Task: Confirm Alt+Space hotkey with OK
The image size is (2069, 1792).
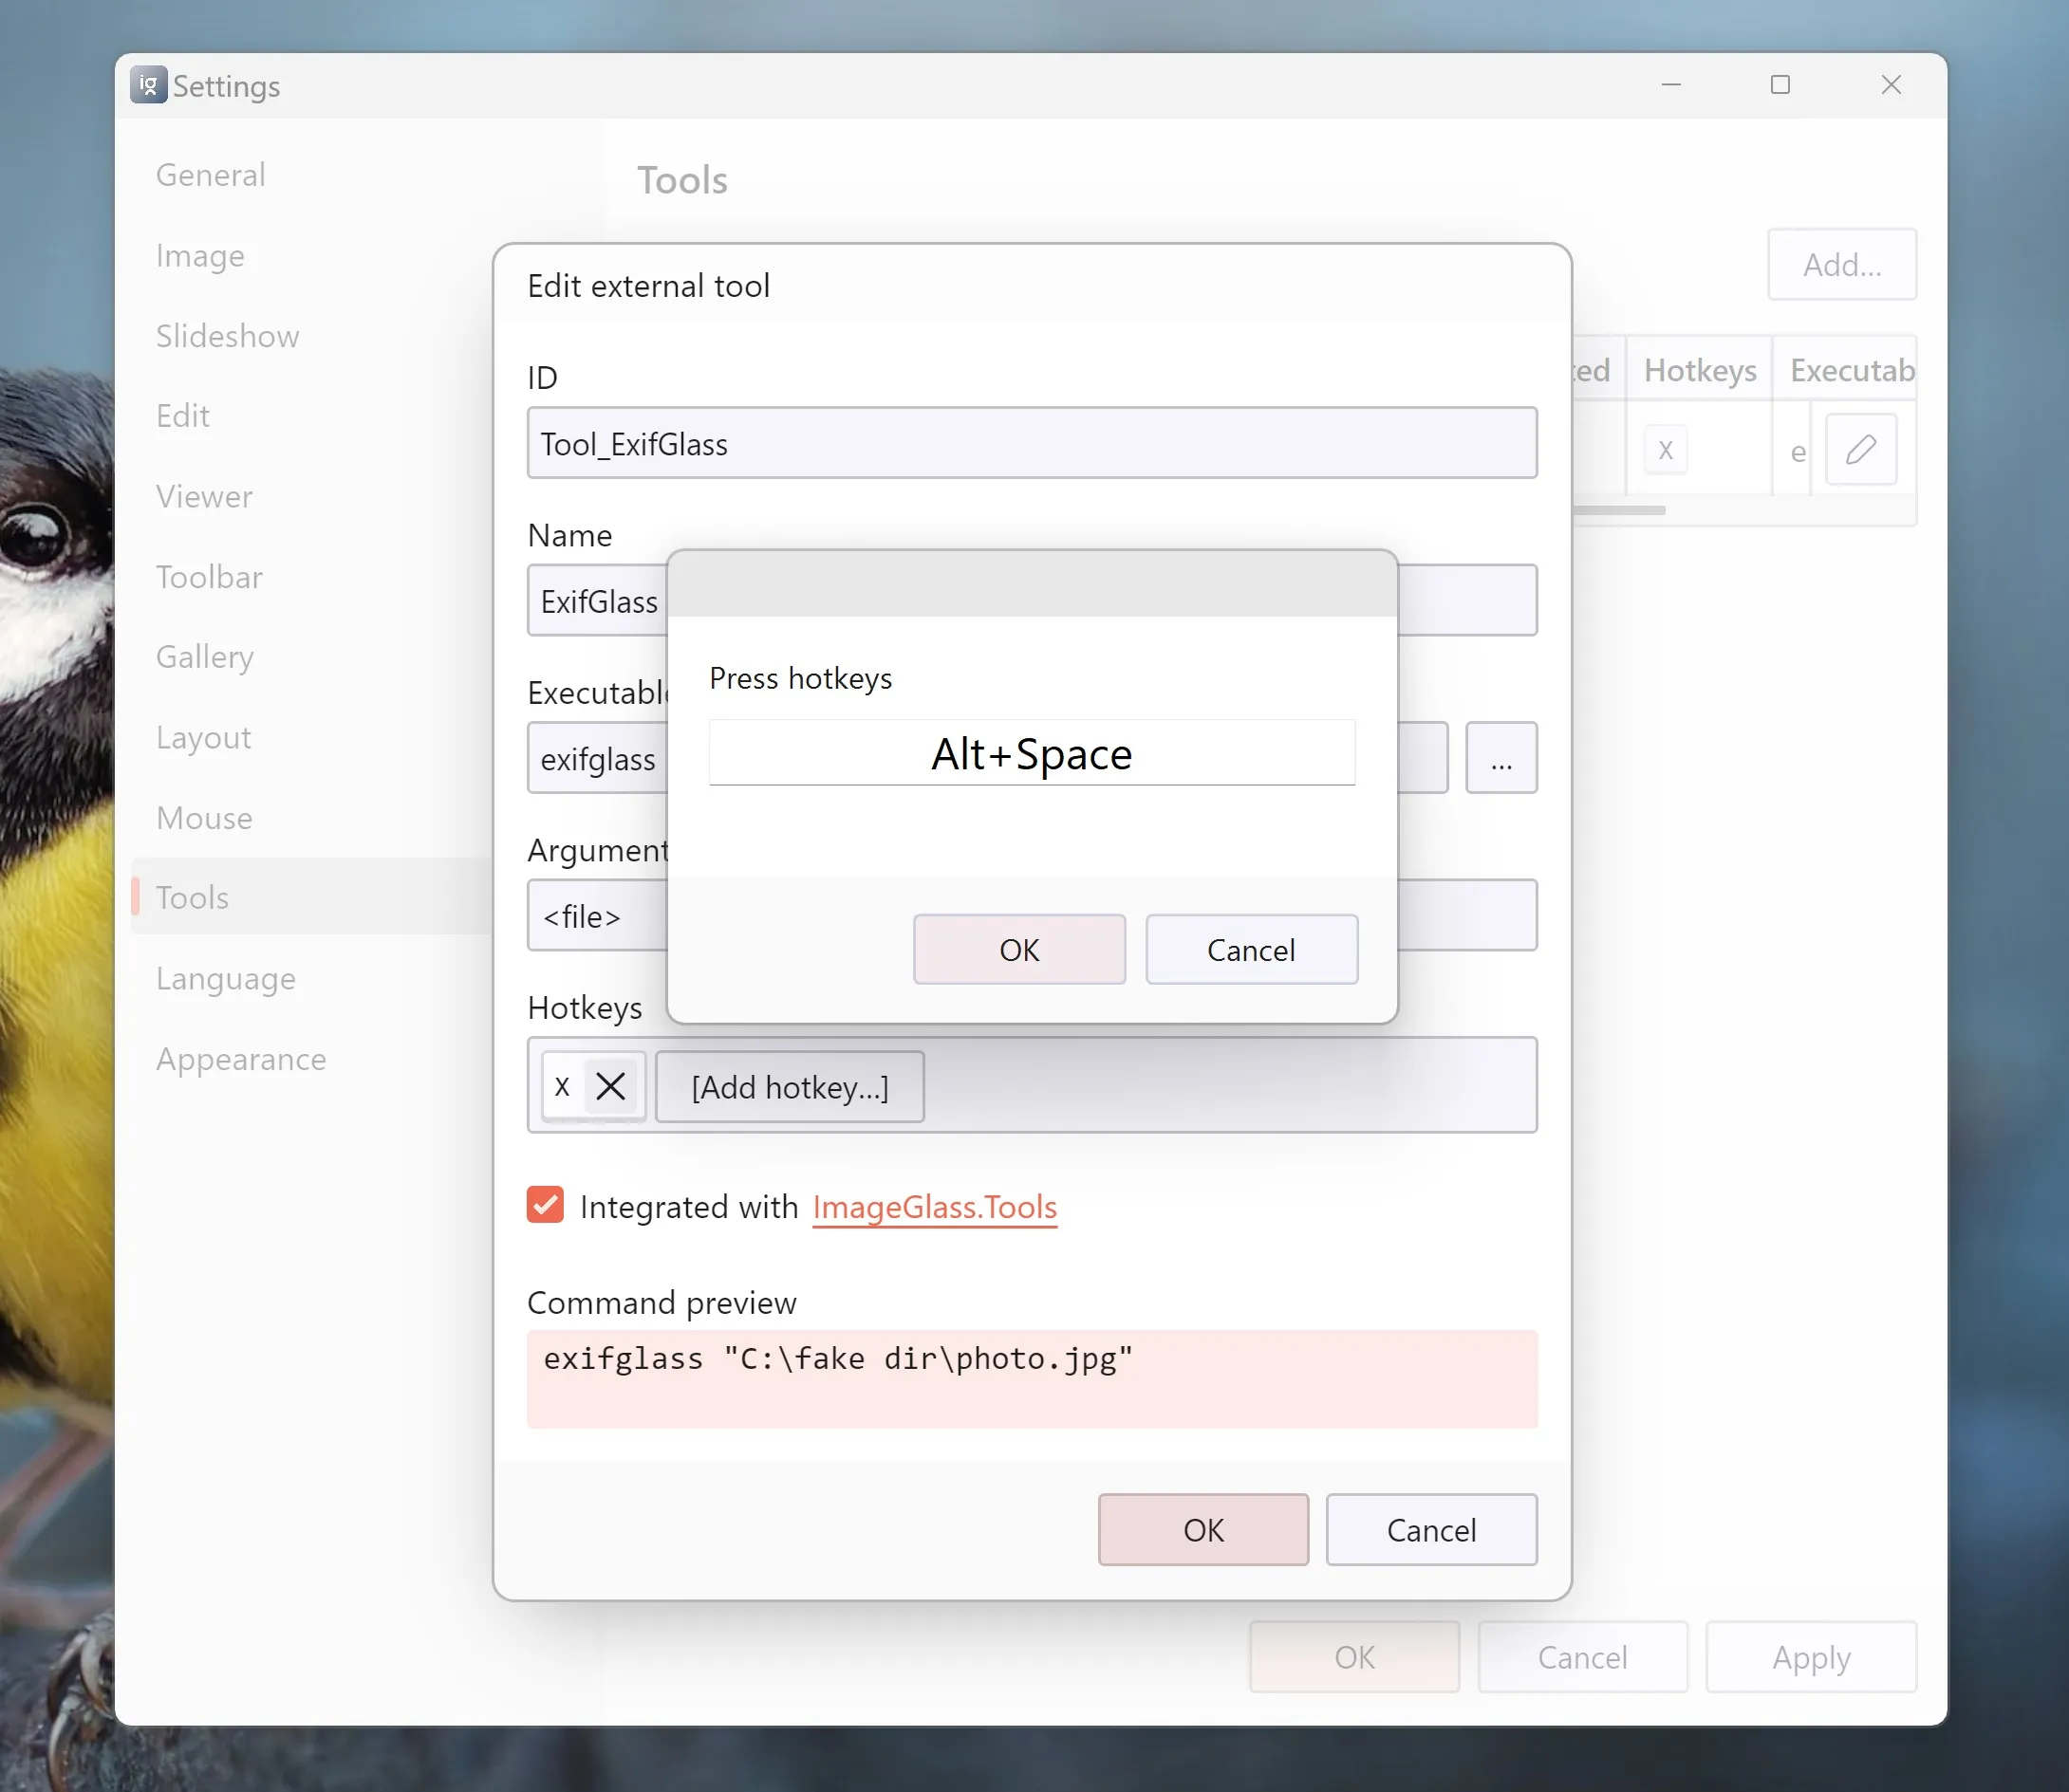Action: 1018,949
